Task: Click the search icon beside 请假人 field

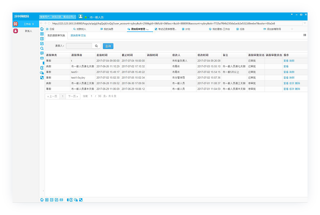Action: 96,46
